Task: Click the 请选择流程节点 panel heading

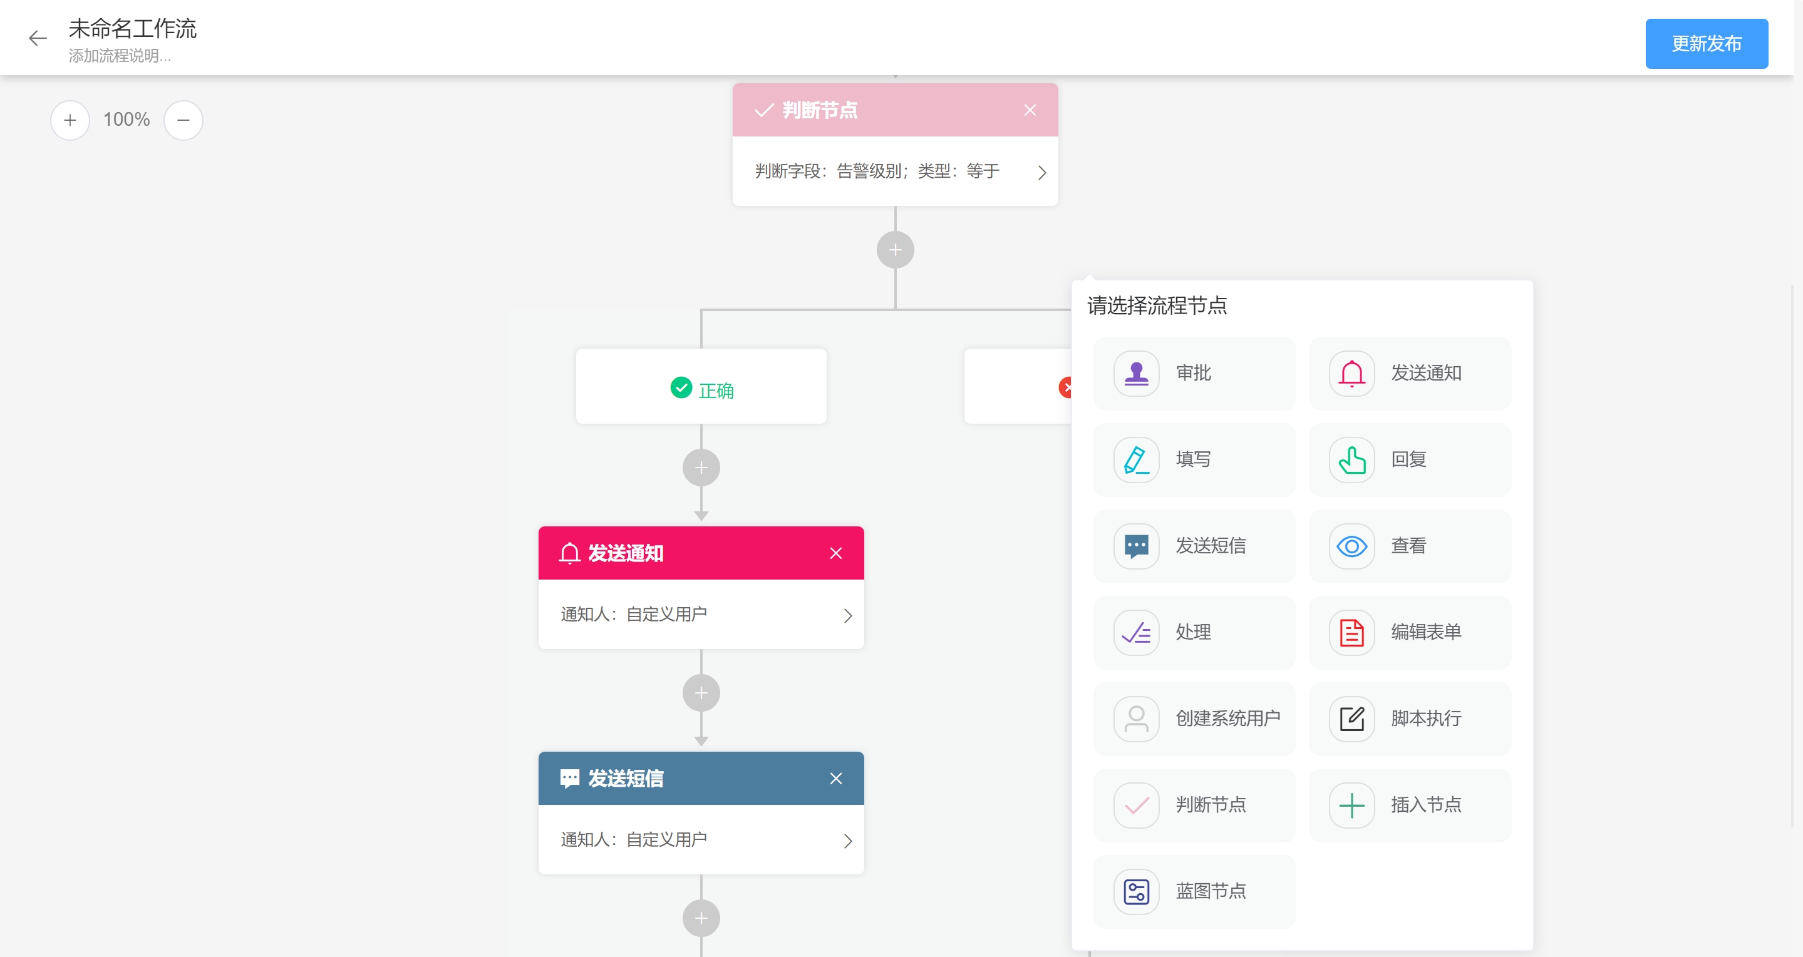Action: pyautogui.click(x=1157, y=305)
